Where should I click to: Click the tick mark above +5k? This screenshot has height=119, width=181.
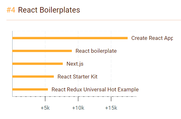pyautogui.click(x=45, y=99)
